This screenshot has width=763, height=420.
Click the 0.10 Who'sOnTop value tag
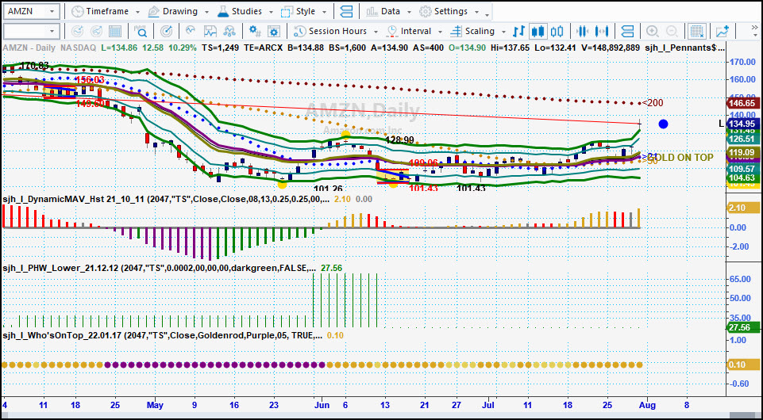742,365
